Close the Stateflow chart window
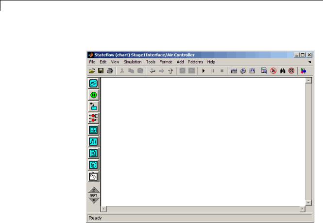The width and height of the screenshot is (323, 223). coord(309,55)
